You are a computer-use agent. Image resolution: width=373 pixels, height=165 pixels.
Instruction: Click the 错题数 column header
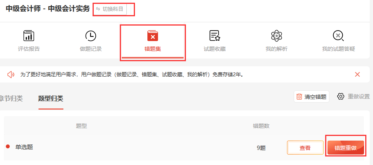261,126
